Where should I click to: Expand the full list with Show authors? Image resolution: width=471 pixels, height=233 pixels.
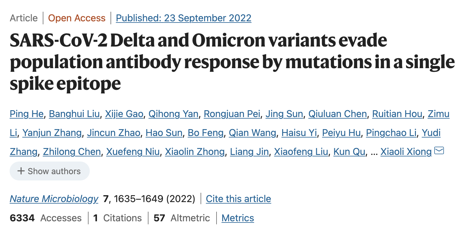50,171
